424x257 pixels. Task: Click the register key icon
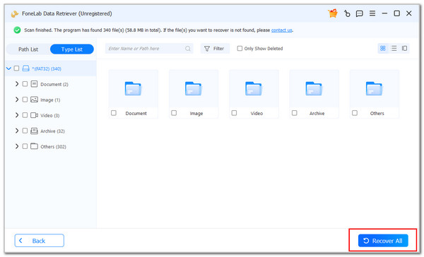[x=347, y=13]
